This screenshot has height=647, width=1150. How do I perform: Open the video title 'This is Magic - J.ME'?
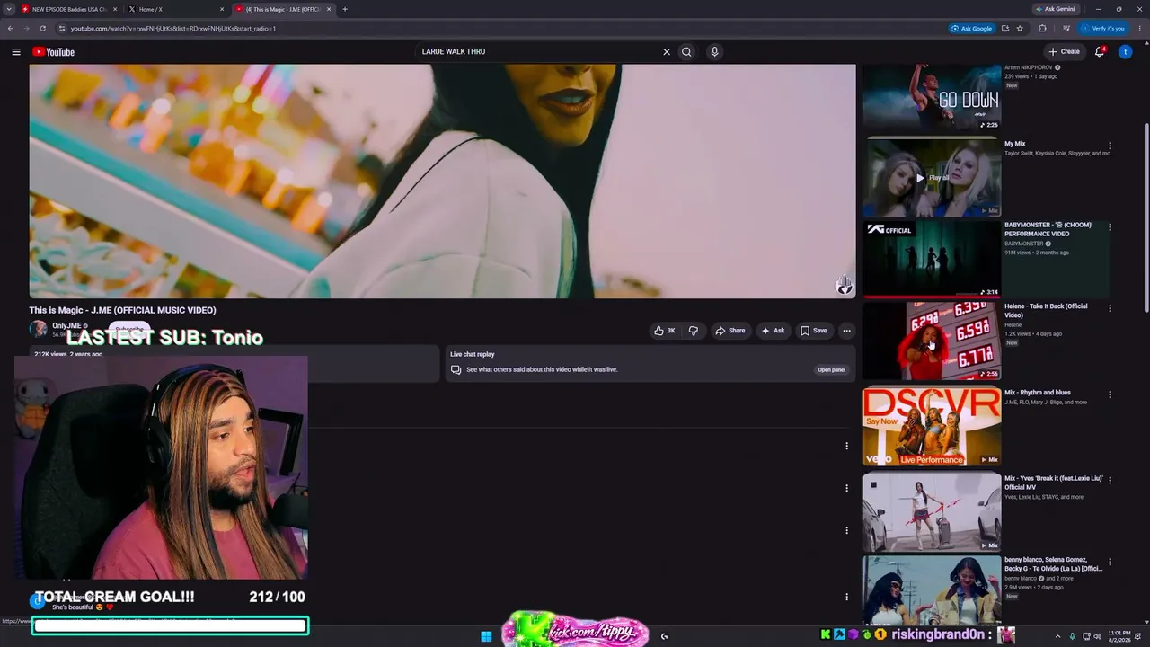pos(122,310)
